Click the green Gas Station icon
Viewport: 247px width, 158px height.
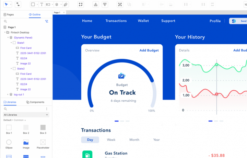(87, 154)
